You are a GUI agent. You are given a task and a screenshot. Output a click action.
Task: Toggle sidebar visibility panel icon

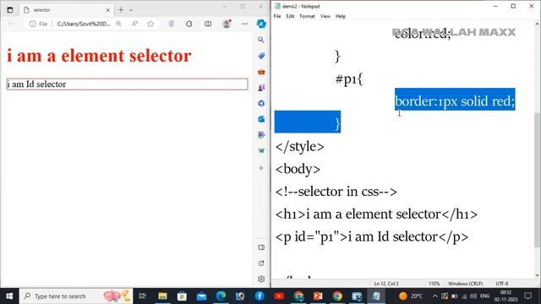click(x=261, y=247)
